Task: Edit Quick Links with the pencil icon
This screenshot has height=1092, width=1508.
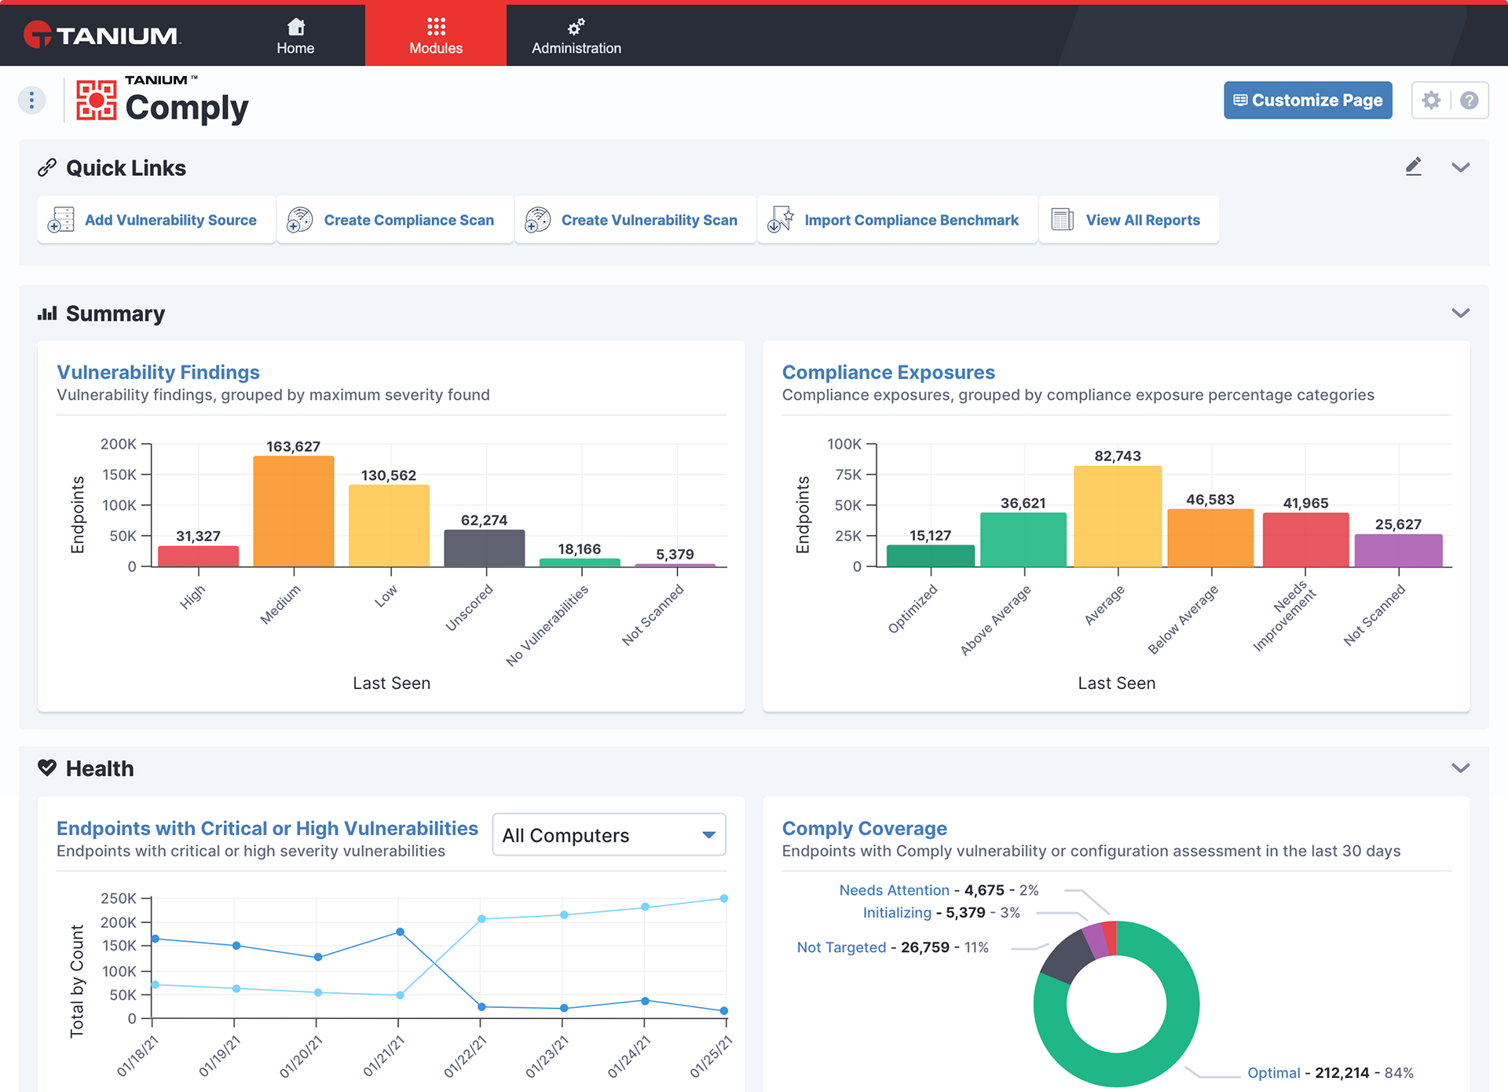Action: 1413,167
